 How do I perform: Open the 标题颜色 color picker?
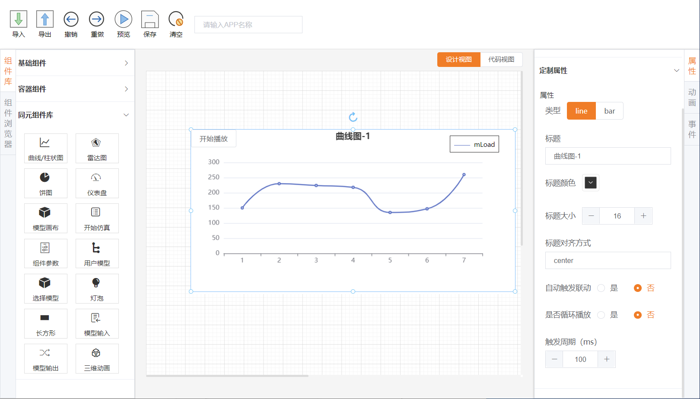click(591, 183)
